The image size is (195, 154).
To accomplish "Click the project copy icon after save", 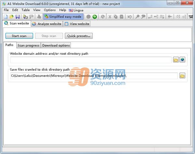I will [25, 17].
